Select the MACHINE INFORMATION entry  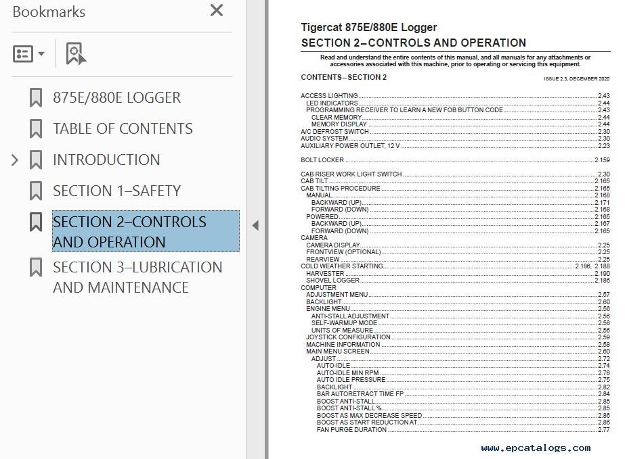coord(458,344)
